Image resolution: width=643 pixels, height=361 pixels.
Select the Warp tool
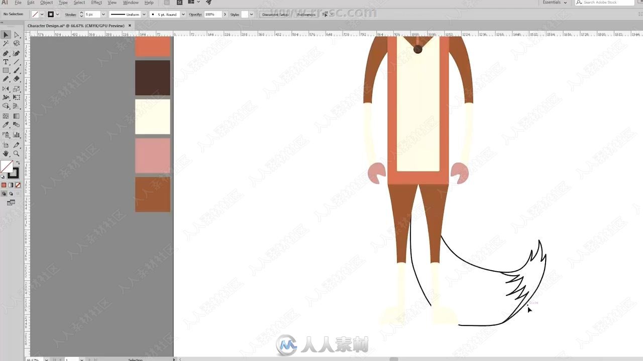[6, 97]
